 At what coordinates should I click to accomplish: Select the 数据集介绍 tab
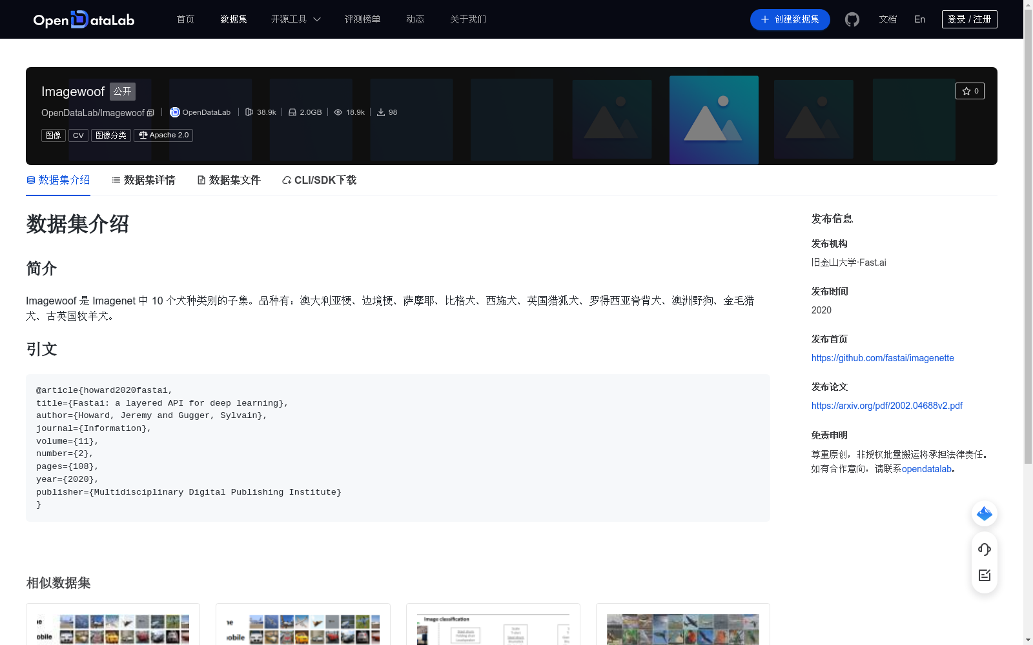coord(58,180)
